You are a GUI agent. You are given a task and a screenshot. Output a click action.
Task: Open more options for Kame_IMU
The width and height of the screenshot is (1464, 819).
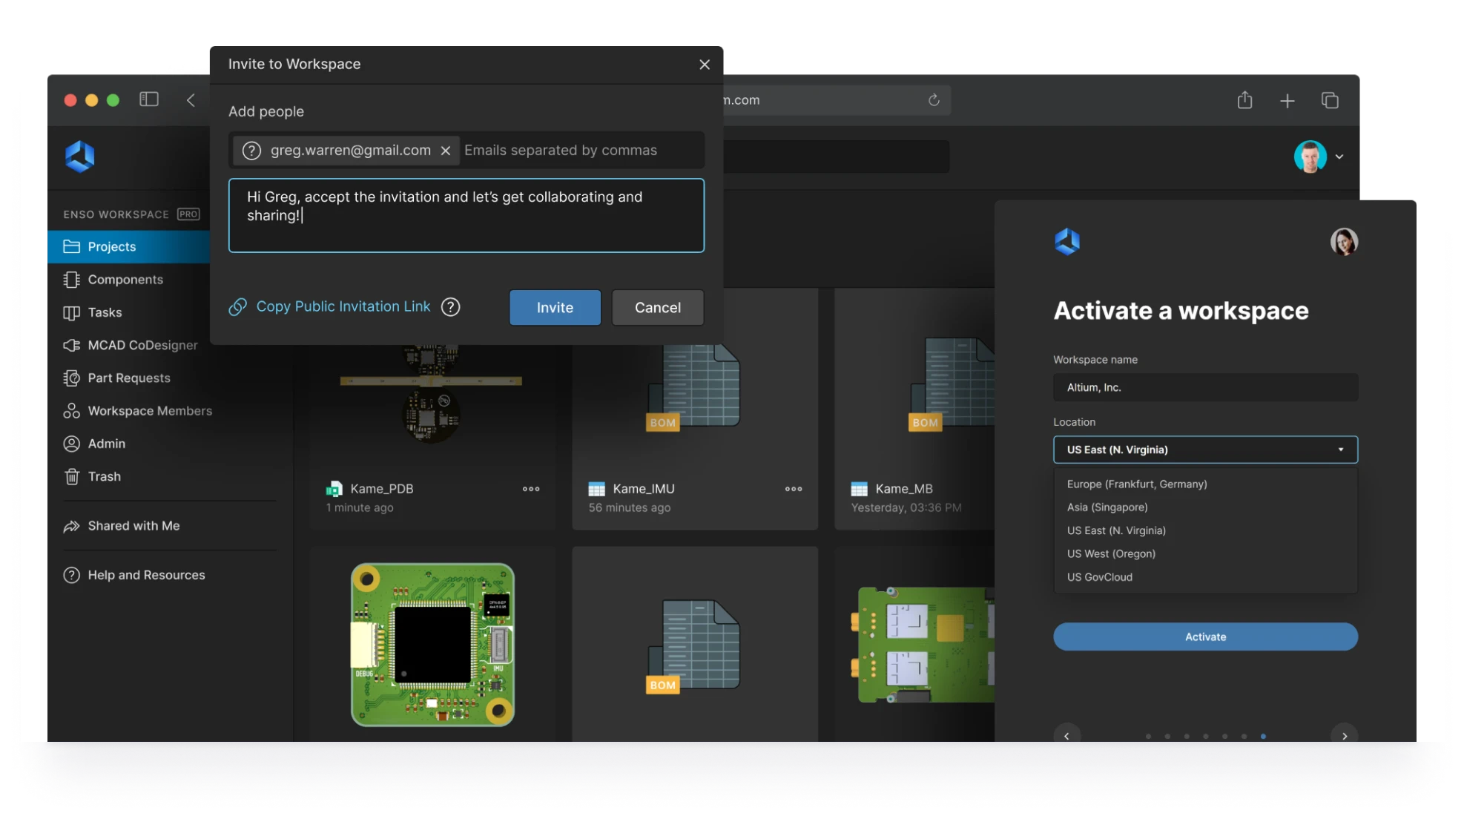[x=794, y=489]
